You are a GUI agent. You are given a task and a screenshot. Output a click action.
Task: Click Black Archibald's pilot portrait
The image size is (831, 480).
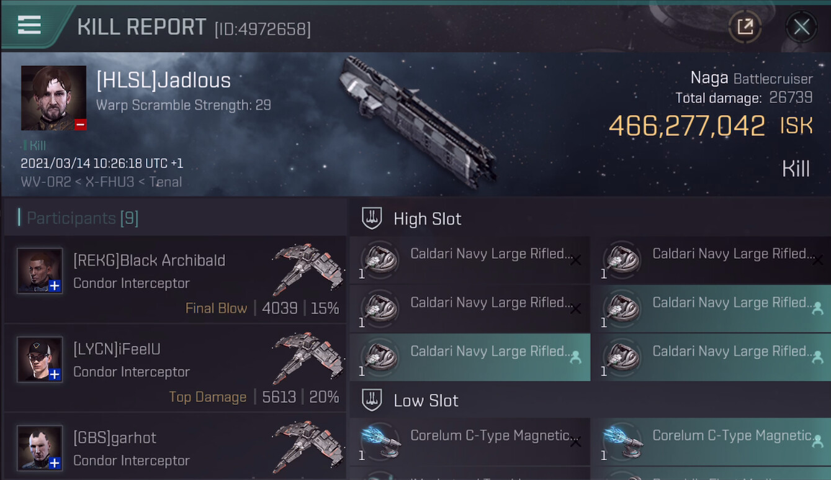point(40,271)
